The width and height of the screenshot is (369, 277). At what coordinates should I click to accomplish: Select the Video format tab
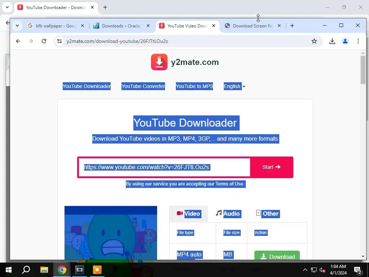[x=188, y=214]
